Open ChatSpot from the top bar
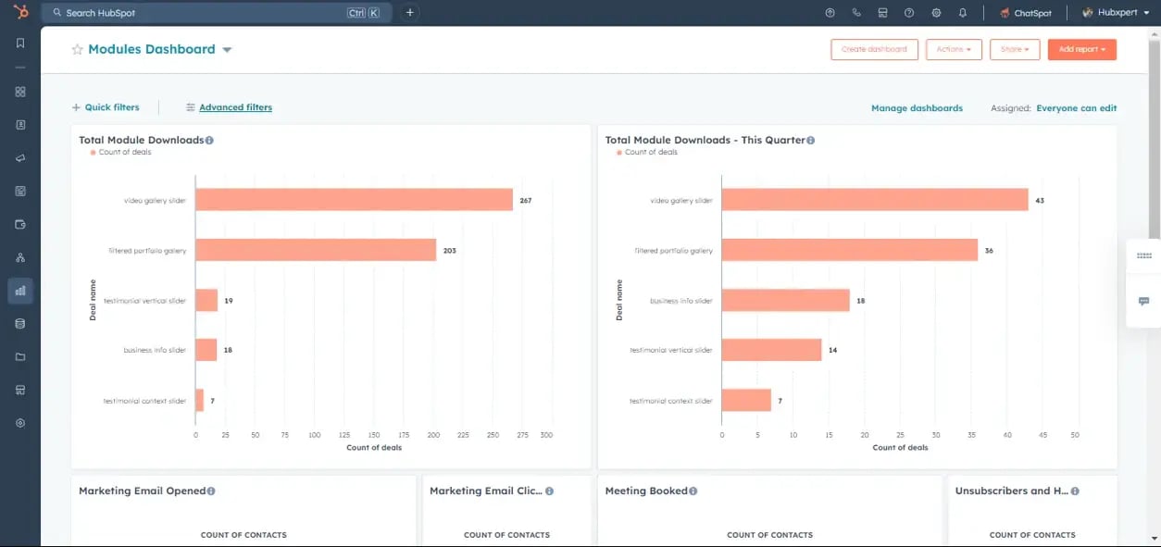Image resolution: width=1161 pixels, height=547 pixels. [1025, 13]
